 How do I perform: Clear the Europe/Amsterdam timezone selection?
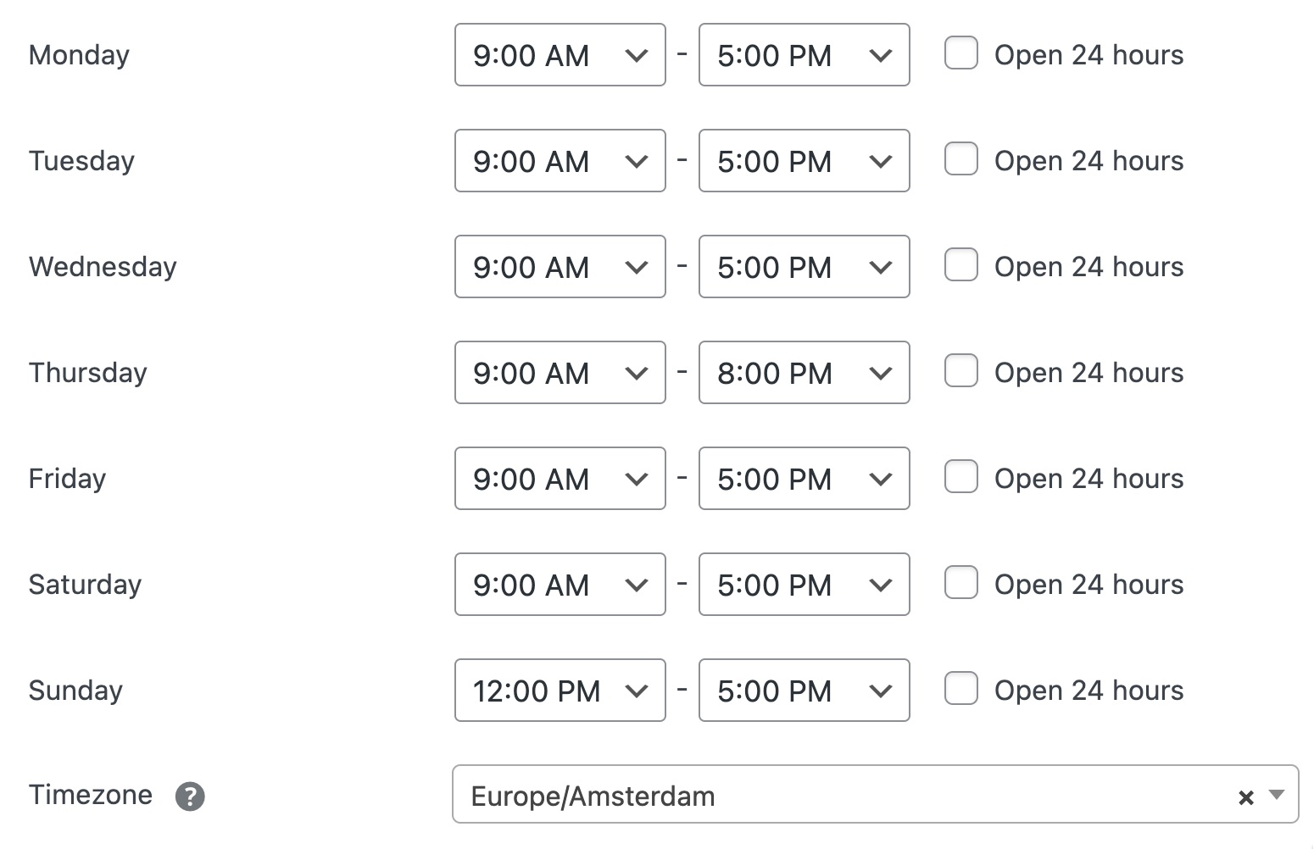[x=1245, y=796]
